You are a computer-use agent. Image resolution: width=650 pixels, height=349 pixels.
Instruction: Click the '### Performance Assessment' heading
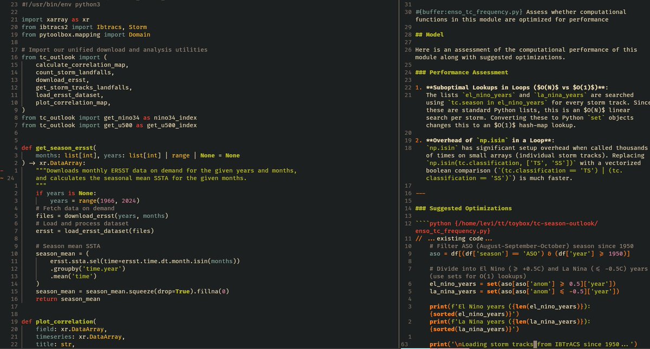click(x=461, y=72)
